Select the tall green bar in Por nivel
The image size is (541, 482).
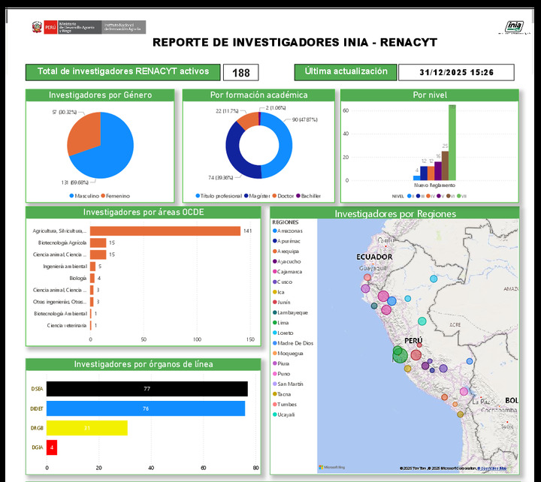click(x=452, y=143)
